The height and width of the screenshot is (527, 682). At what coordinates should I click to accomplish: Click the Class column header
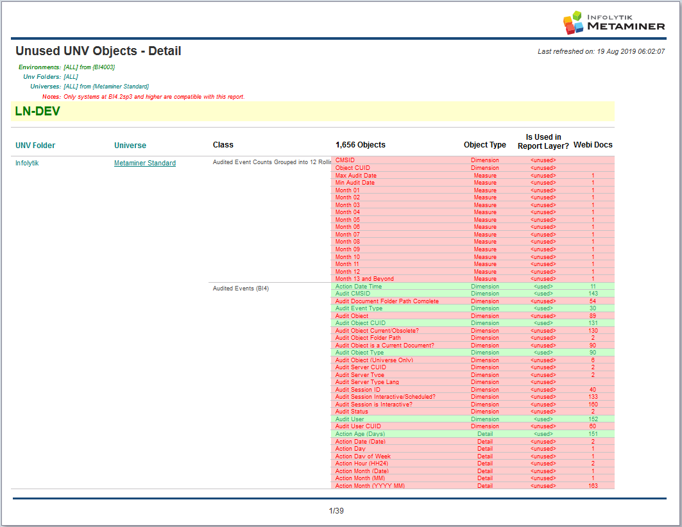(x=223, y=145)
